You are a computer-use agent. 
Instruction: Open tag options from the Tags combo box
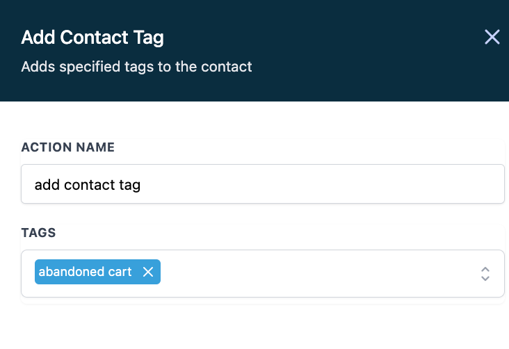point(485,273)
